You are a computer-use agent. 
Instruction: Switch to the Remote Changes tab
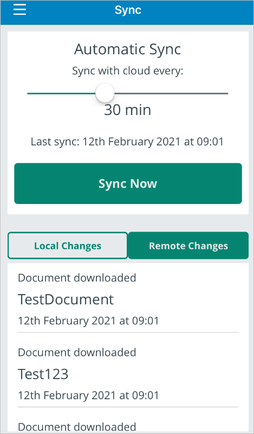pyautogui.click(x=188, y=246)
